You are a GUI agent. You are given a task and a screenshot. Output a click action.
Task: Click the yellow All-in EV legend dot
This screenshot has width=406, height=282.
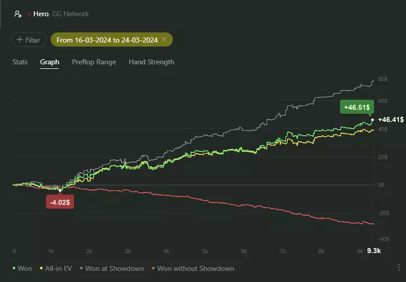41,269
